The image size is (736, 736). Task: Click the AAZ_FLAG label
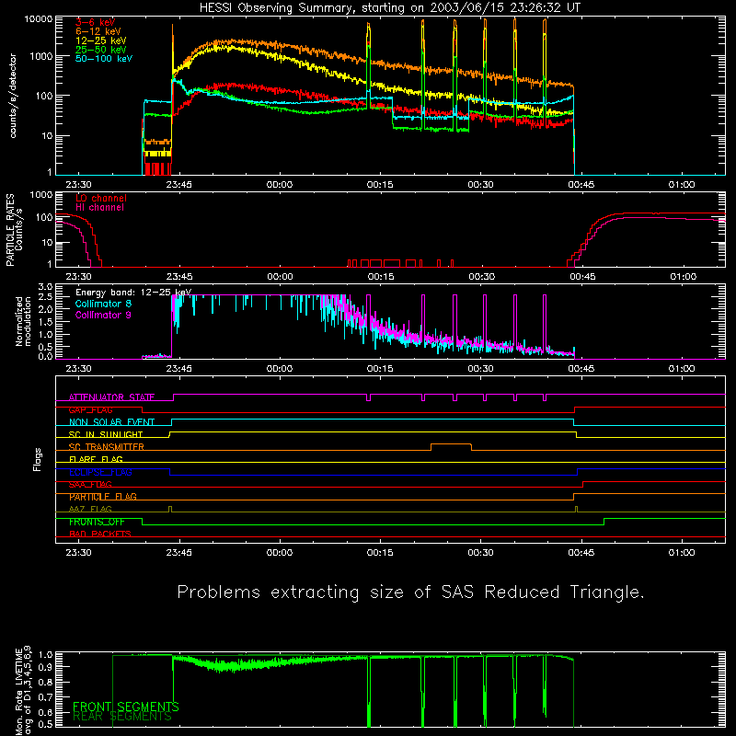[x=90, y=510]
